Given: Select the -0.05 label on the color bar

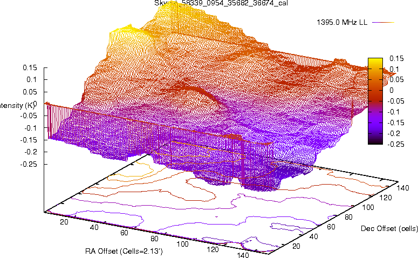Looking at the screenshot, I should [x=395, y=101].
